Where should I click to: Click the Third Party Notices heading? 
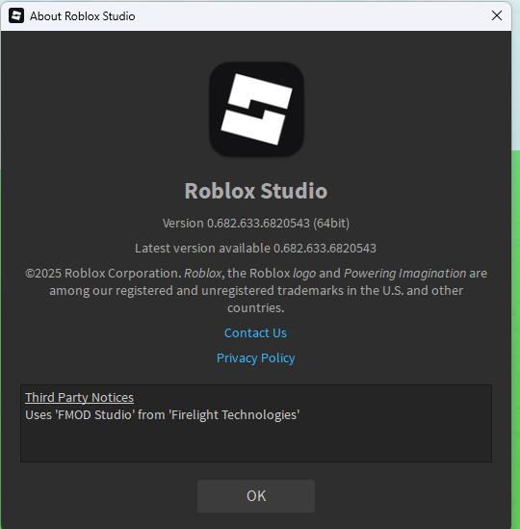pyautogui.click(x=79, y=397)
